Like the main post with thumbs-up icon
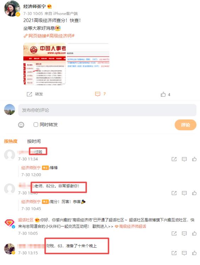This screenshot has width=200, height=265. [163, 94]
